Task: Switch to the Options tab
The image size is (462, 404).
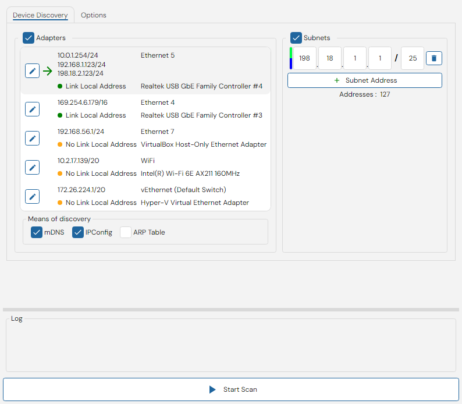Action: [94, 15]
